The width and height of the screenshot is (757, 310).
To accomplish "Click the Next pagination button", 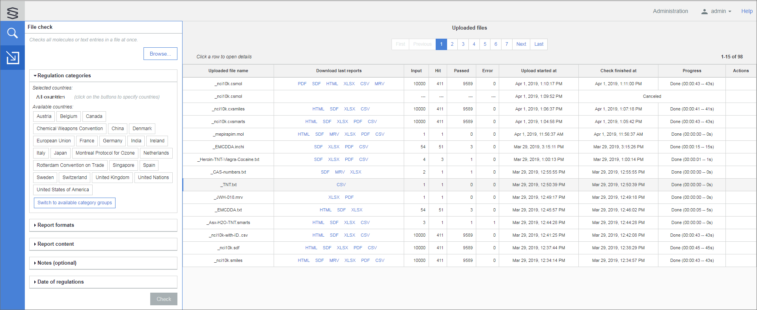I will click(x=521, y=44).
